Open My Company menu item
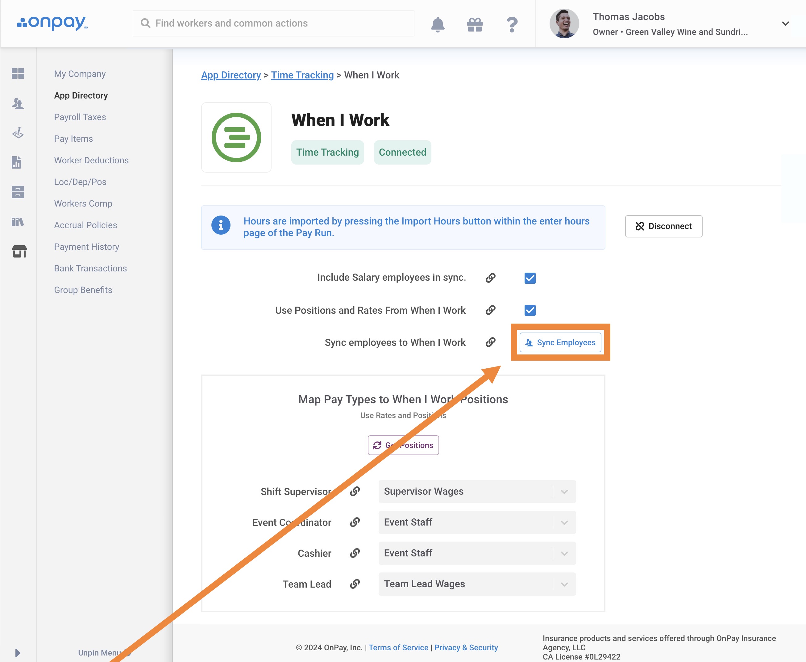The width and height of the screenshot is (806, 662). coord(80,73)
